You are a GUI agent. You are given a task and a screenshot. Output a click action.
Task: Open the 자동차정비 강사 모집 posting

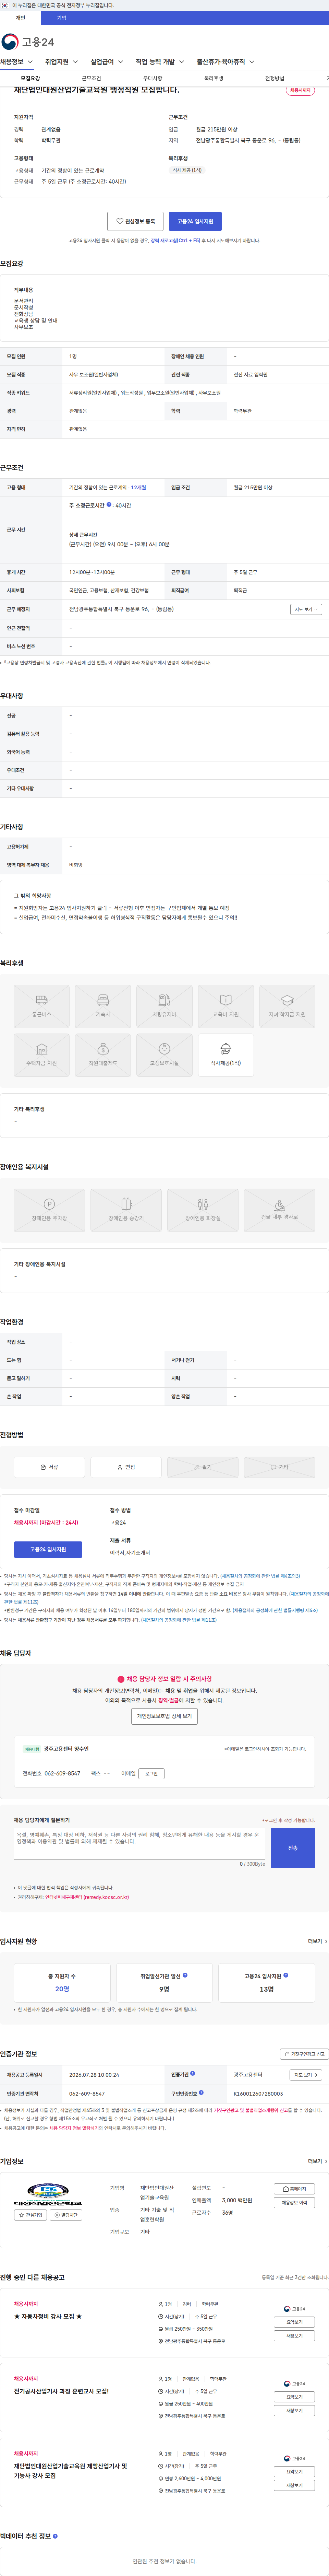tap(48, 2316)
